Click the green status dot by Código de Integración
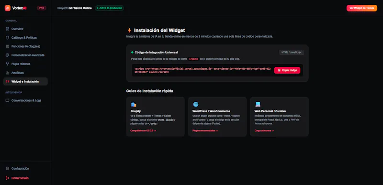The height and width of the screenshot is (185, 383). pyautogui.click(x=132, y=52)
